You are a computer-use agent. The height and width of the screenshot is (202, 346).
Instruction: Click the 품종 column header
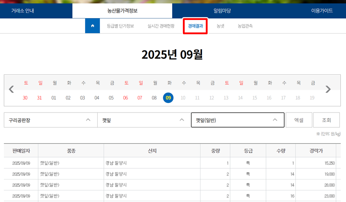coord(71,151)
